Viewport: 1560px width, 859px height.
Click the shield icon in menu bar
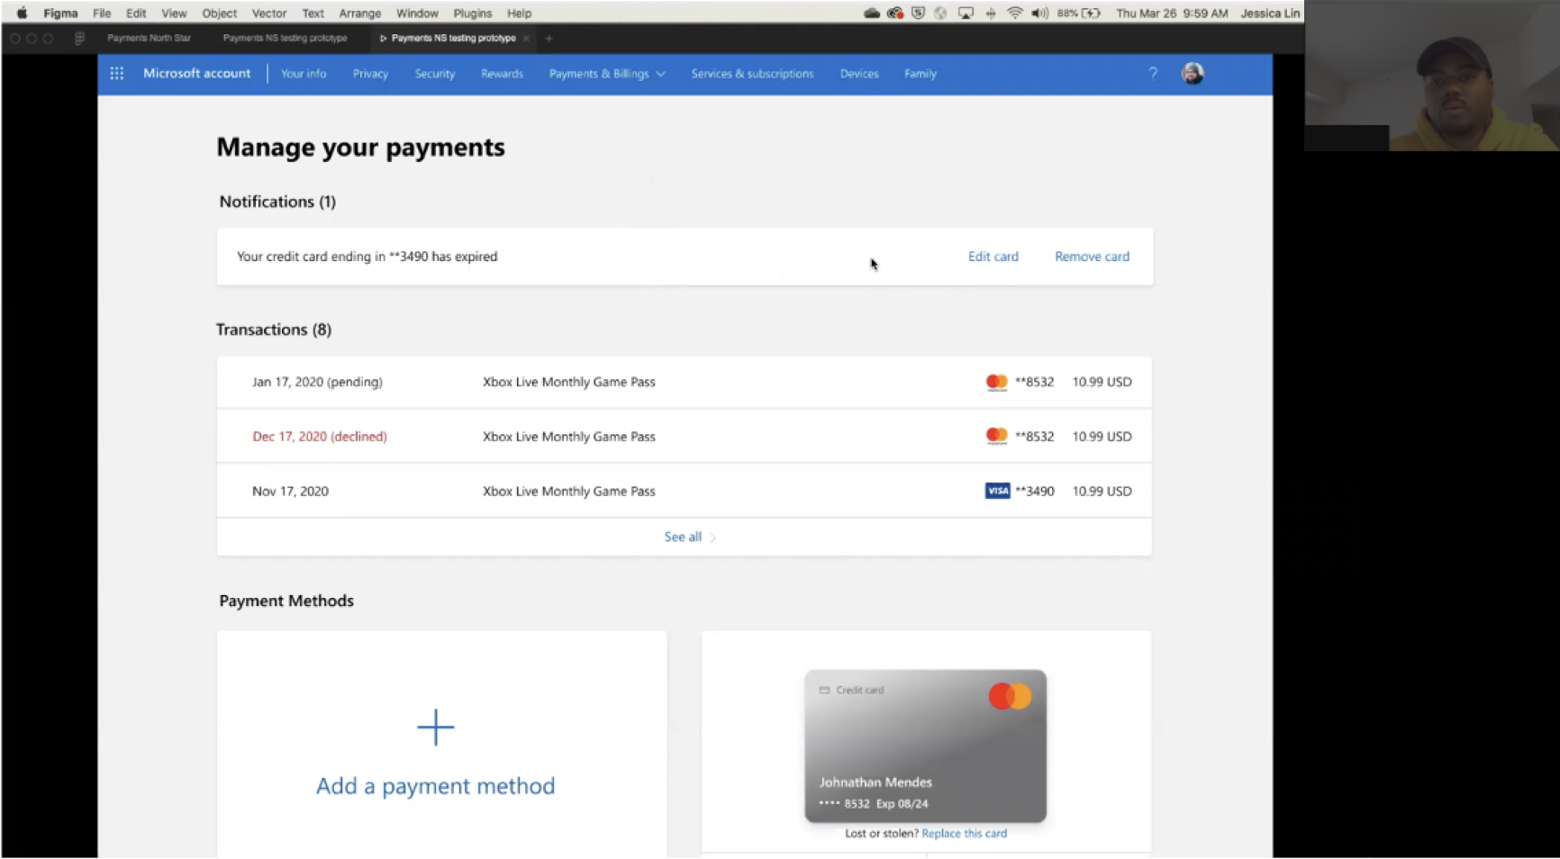[918, 13]
